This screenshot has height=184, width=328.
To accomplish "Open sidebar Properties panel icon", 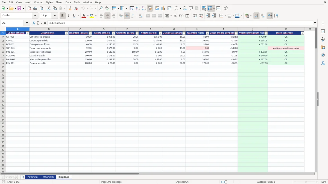I will point(323,32).
